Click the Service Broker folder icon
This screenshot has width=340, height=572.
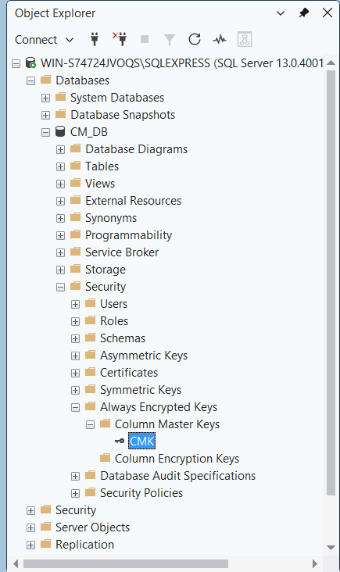75,252
